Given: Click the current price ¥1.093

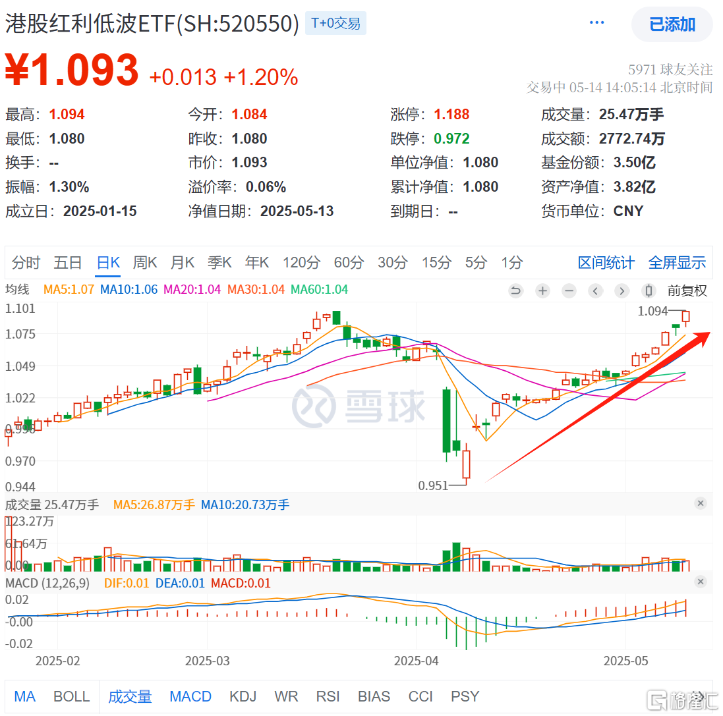Looking at the screenshot, I should tap(72, 70).
